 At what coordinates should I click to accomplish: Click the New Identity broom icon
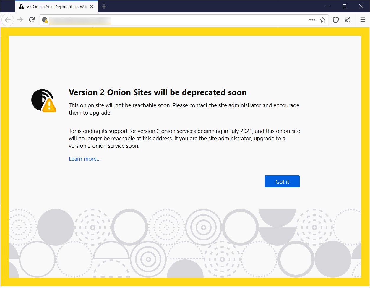pyautogui.click(x=348, y=20)
